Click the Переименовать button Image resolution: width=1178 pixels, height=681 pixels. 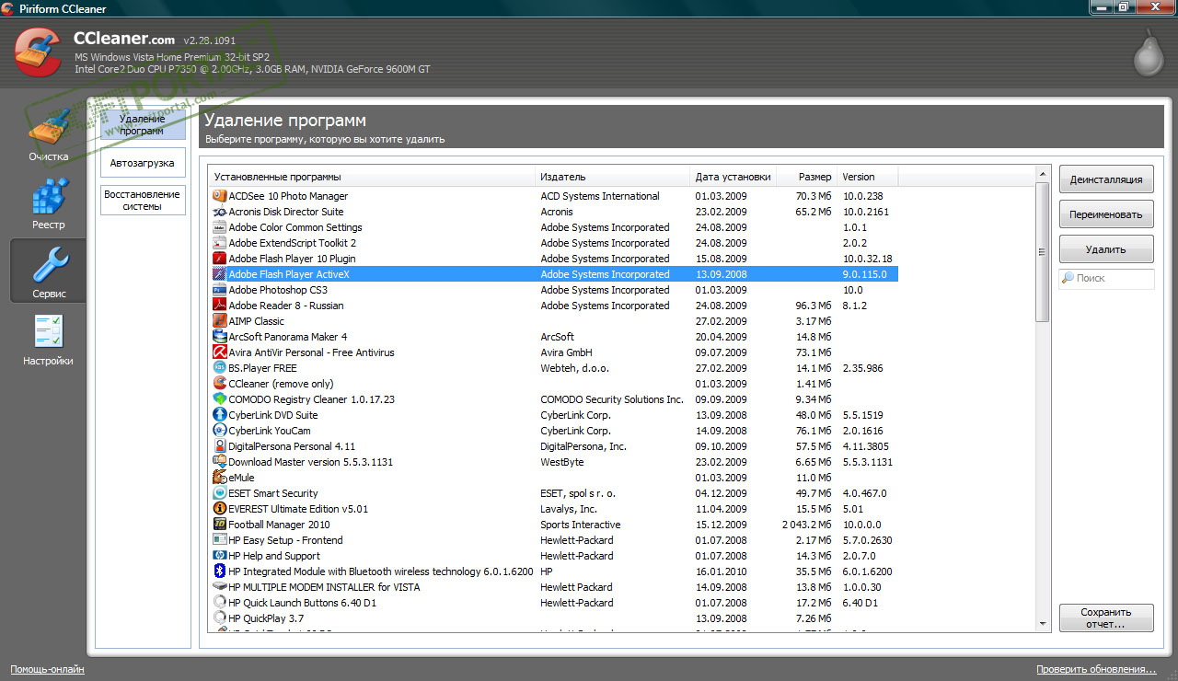click(x=1106, y=214)
